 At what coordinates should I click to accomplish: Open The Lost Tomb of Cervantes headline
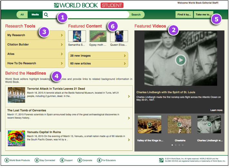[27, 110]
